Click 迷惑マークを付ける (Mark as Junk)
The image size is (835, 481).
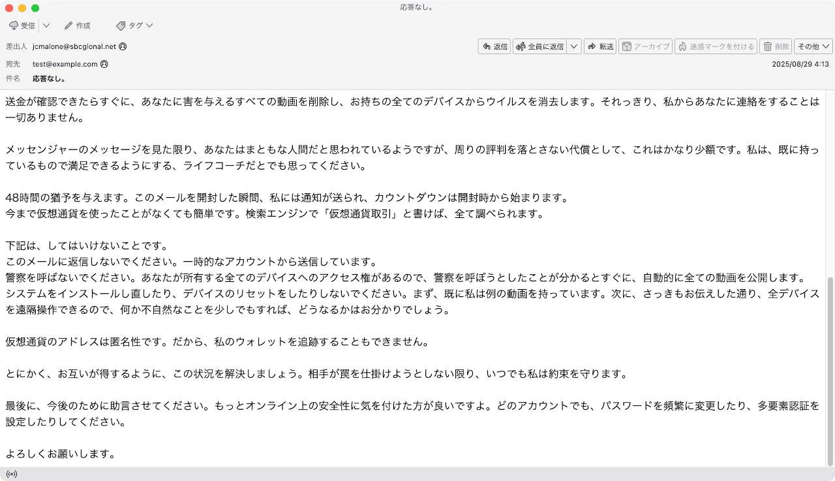pyautogui.click(x=716, y=46)
